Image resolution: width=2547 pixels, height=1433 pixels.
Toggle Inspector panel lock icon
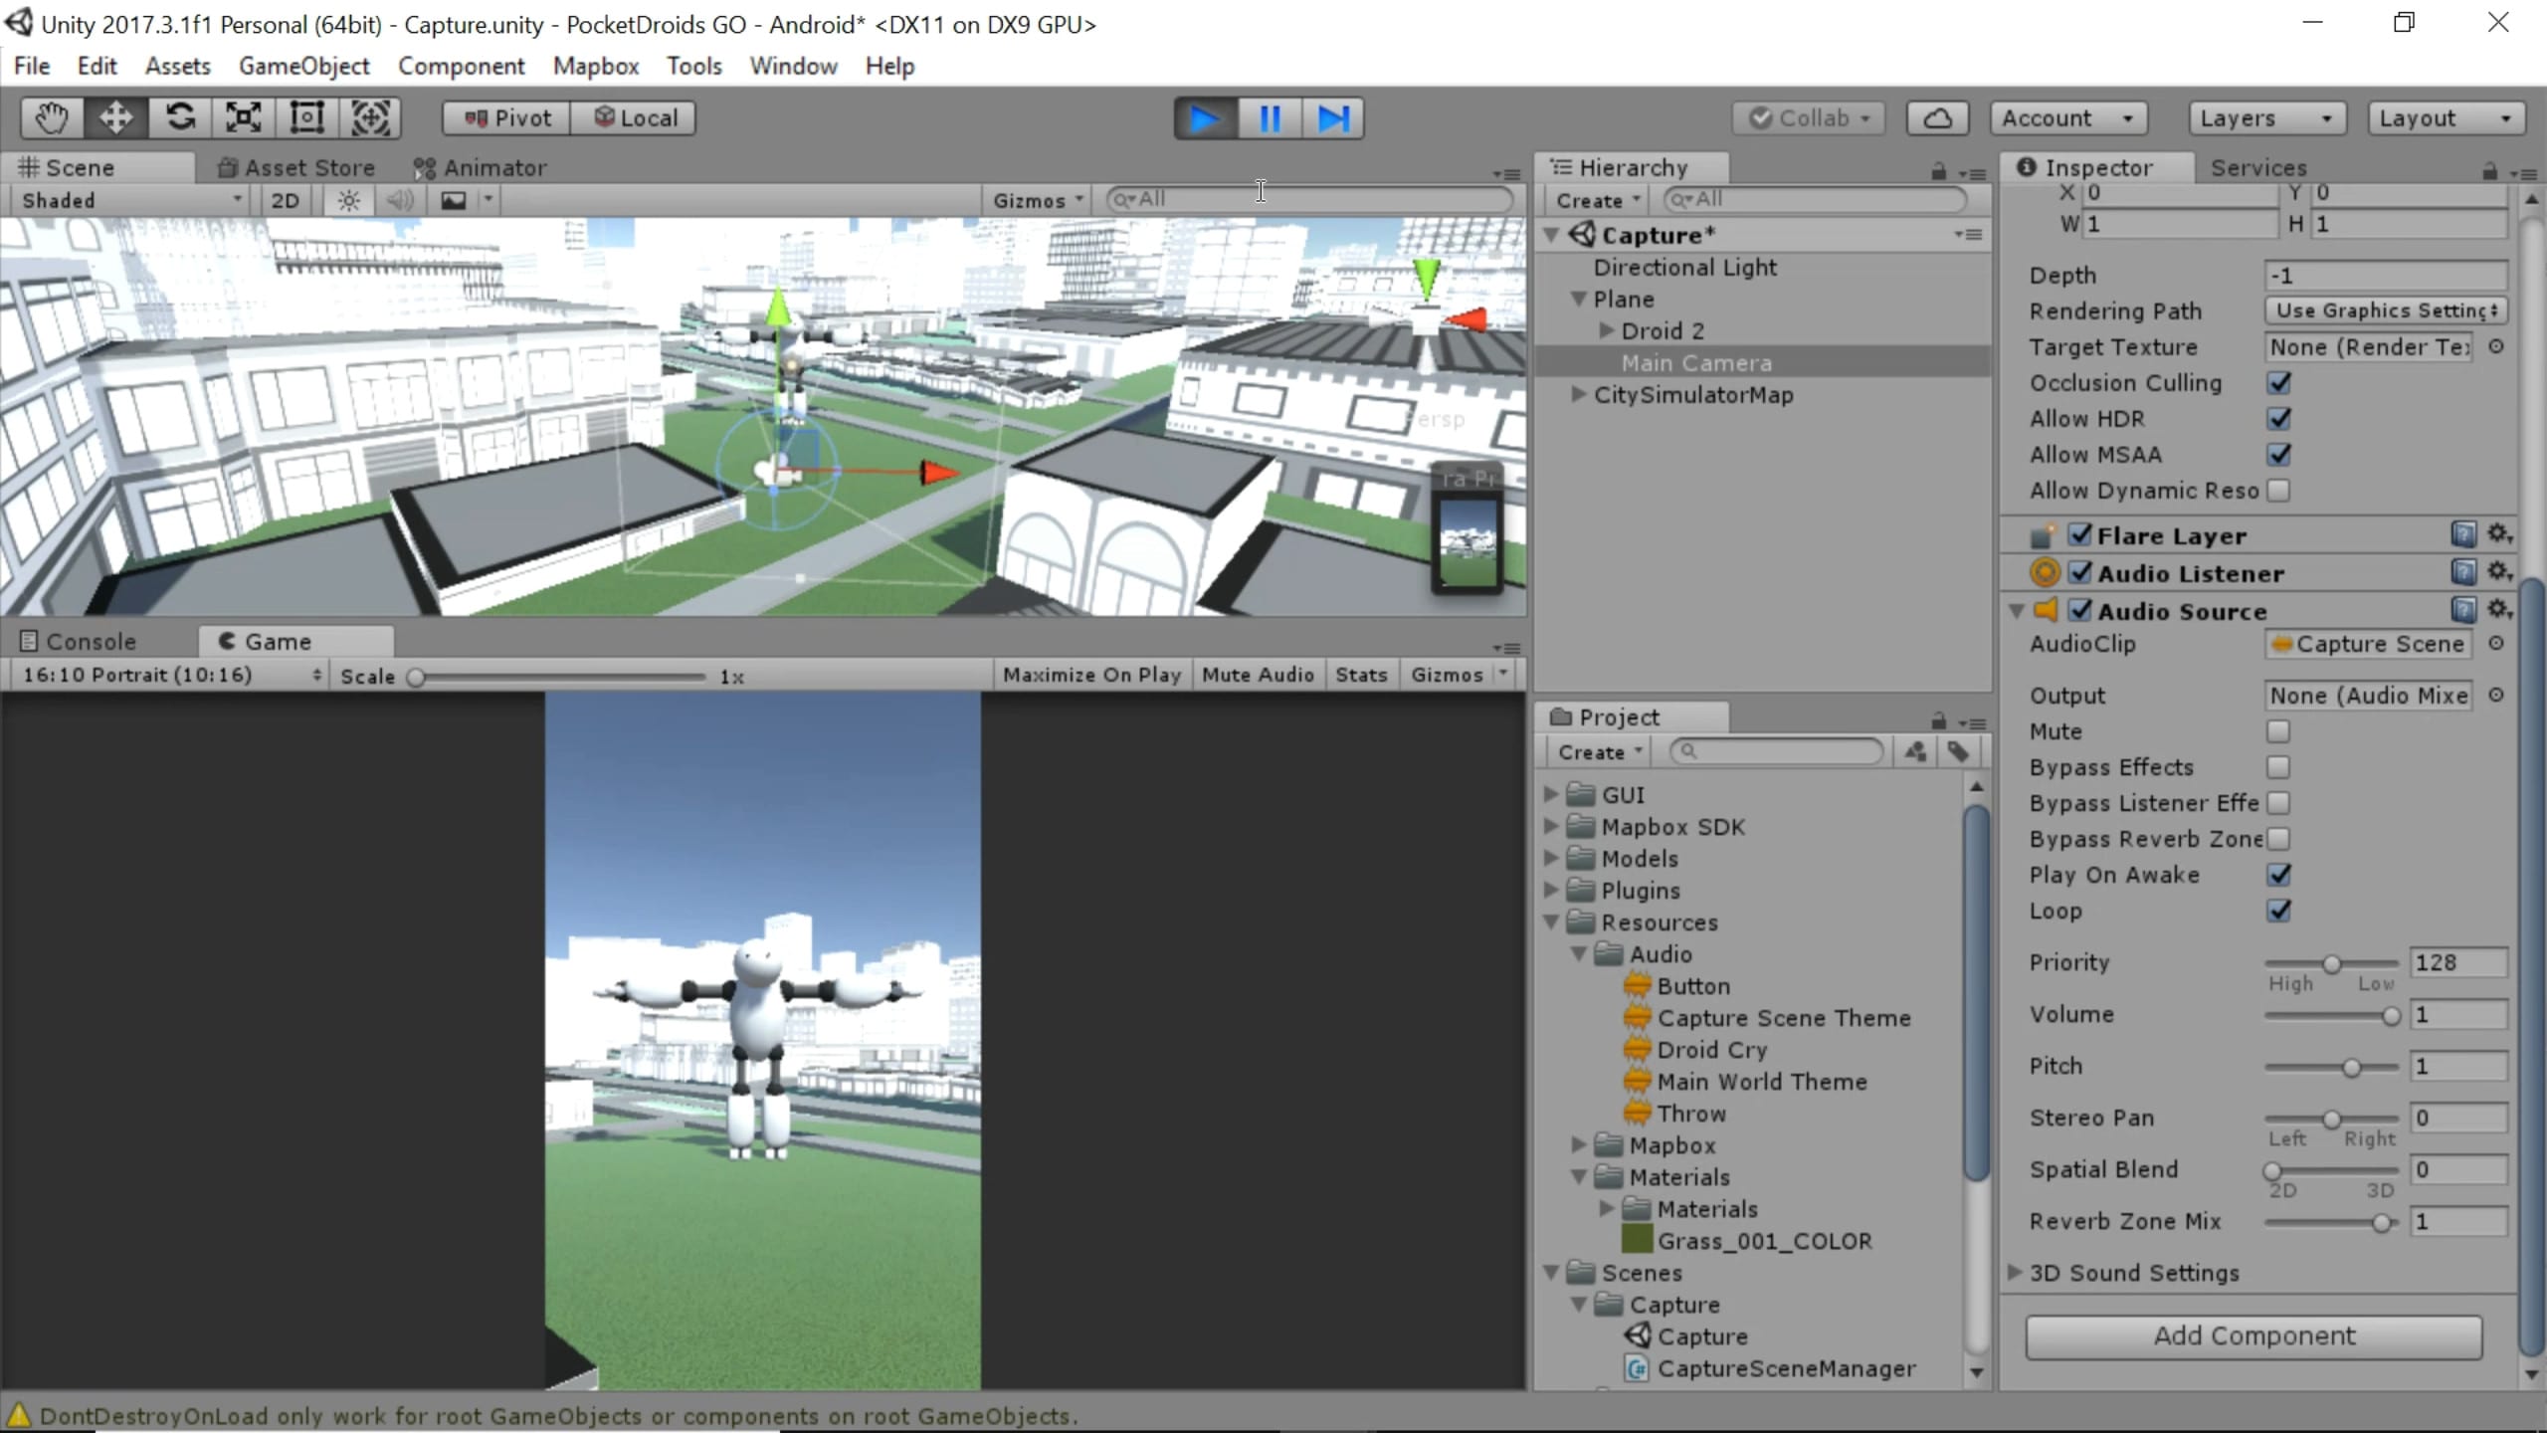tap(2489, 171)
